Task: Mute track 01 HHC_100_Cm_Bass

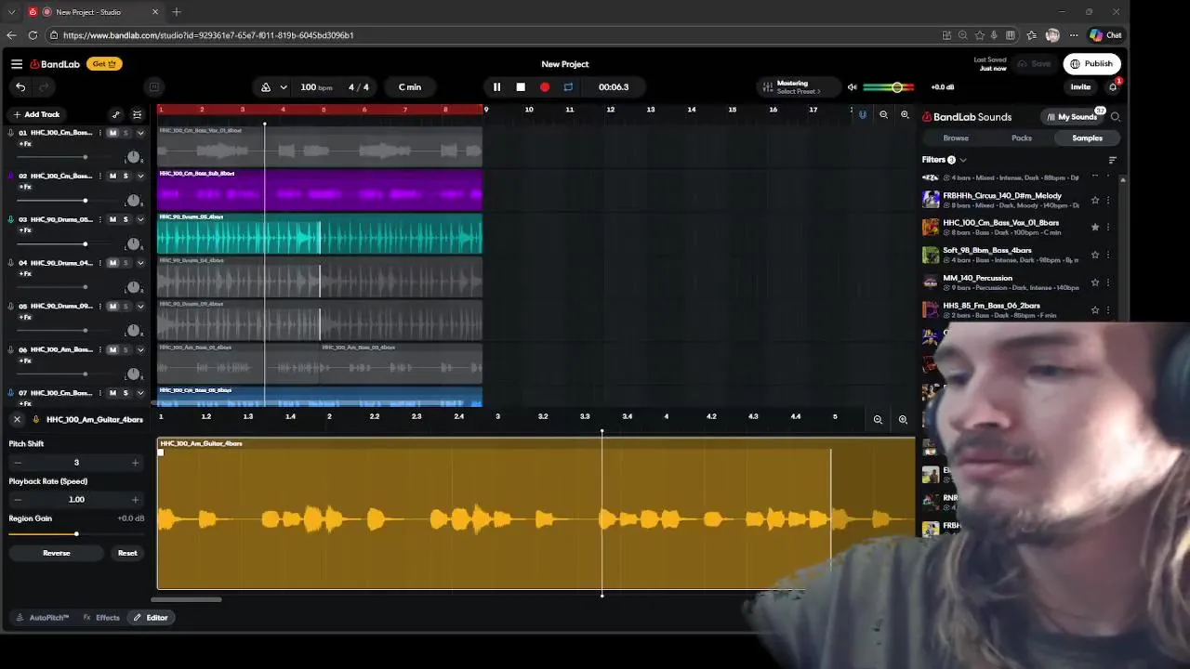Action: tap(113, 133)
